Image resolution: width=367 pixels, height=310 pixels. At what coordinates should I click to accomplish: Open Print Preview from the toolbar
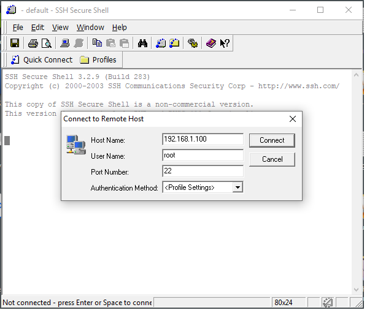[x=47, y=43]
